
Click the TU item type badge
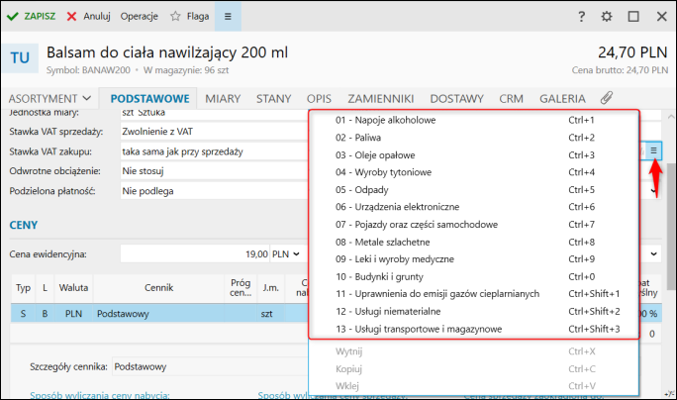click(20, 57)
